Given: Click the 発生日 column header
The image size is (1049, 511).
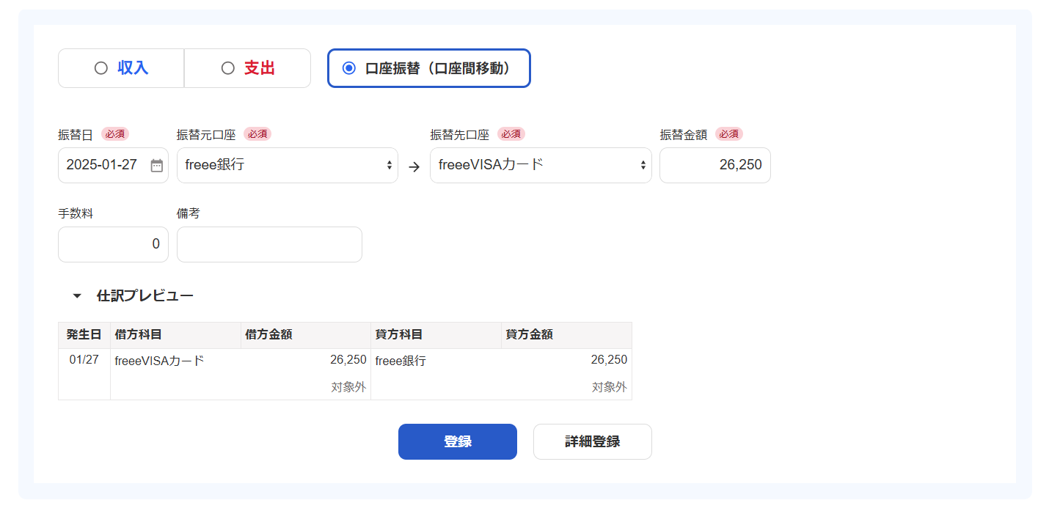Looking at the screenshot, I should pyautogui.click(x=84, y=335).
